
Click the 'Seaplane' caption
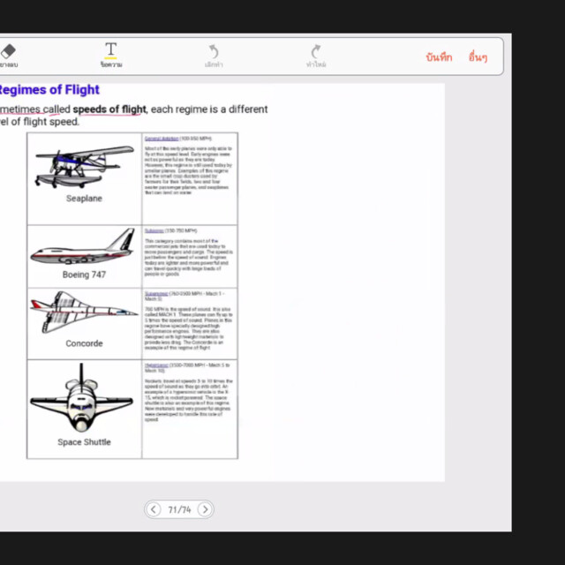point(84,199)
